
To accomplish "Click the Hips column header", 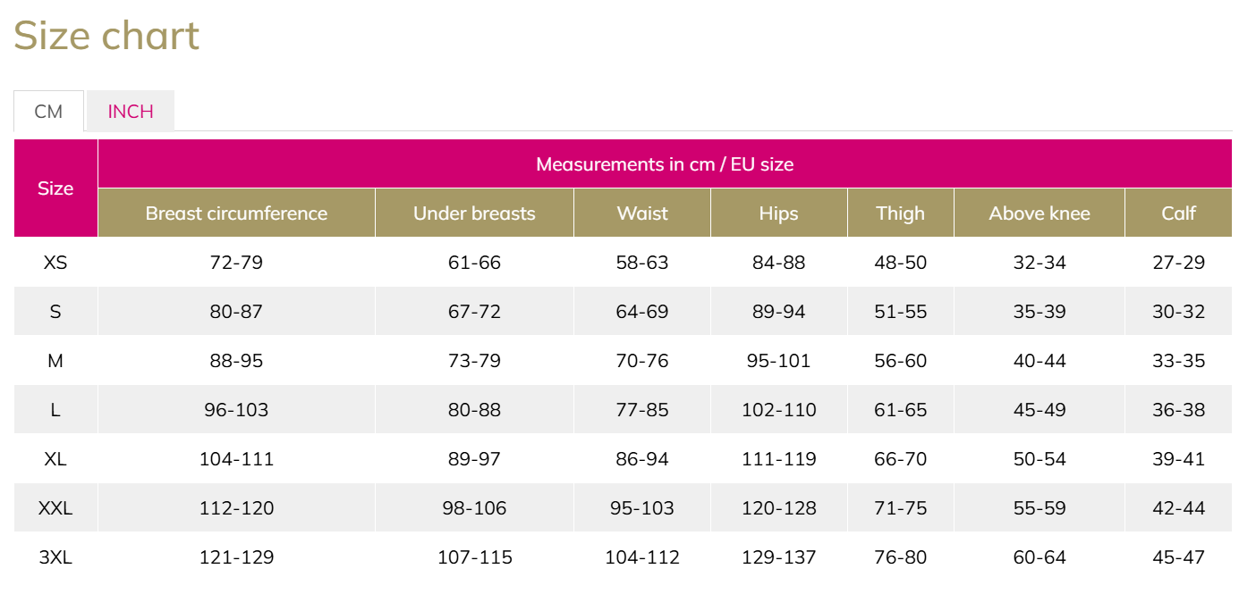I will (x=779, y=213).
